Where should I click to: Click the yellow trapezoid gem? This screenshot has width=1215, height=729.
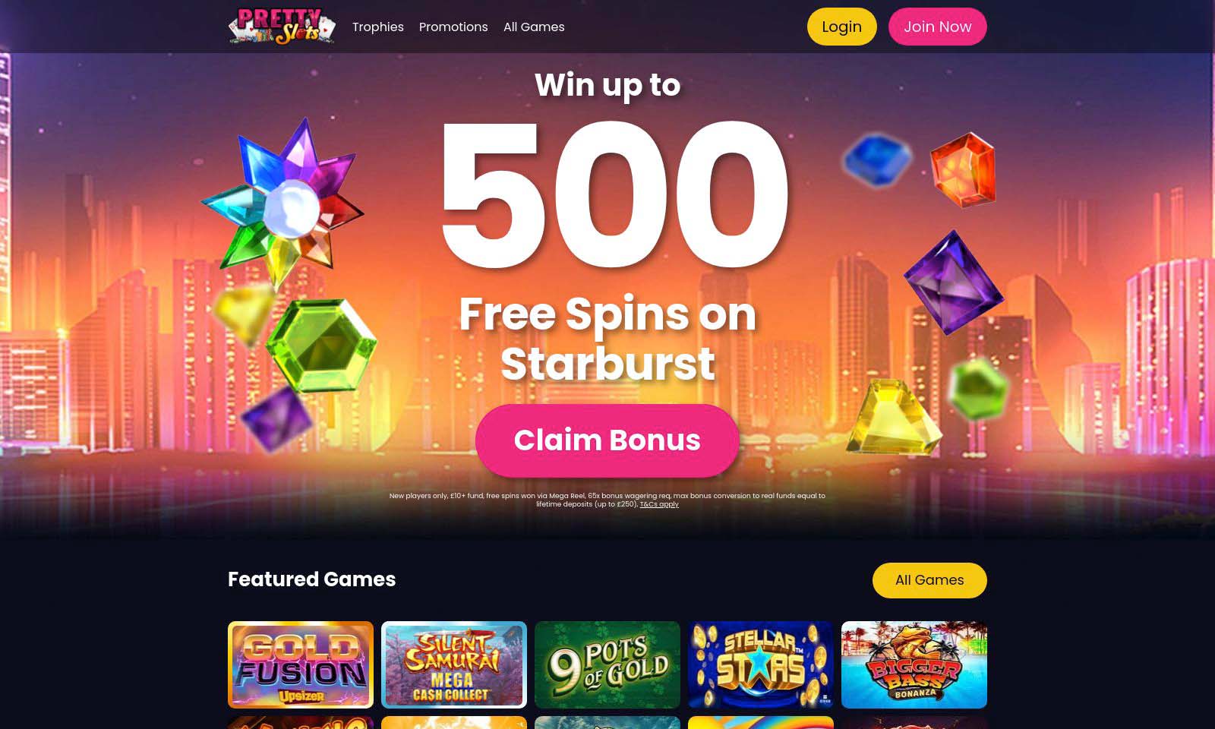(x=894, y=416)
